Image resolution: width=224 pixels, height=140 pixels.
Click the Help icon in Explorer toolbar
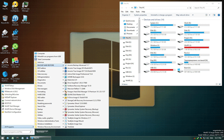(219, 15)
